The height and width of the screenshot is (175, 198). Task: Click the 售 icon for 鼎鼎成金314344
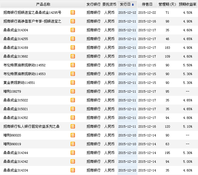[x=73, y=153]
